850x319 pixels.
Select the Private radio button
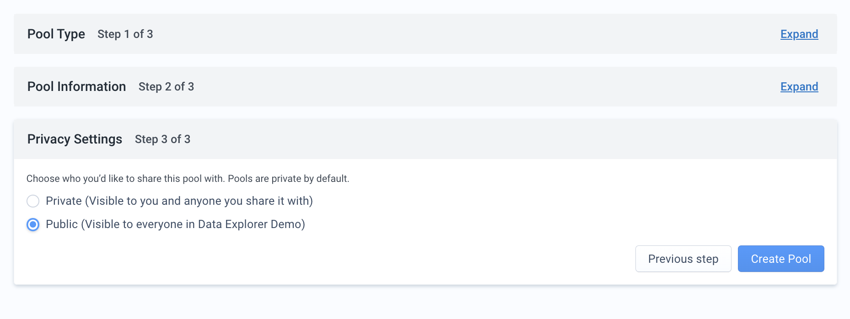[33, 201]
